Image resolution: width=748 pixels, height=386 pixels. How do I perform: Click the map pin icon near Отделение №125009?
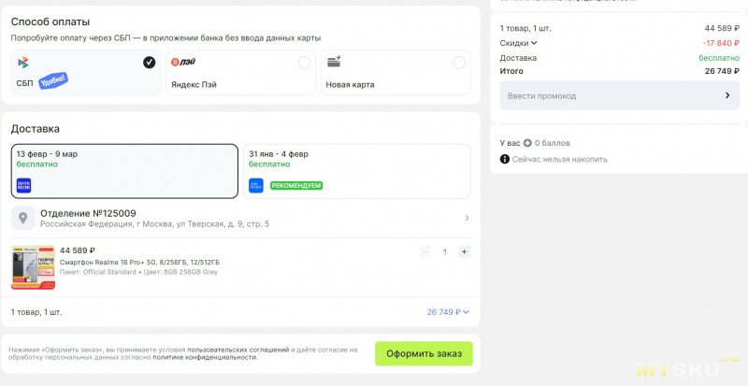point(23,219)
